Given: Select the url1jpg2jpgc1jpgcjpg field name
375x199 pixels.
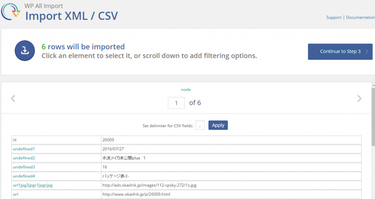Looking at the screenshot, I should pyautogui.click(x=33, y=185).
